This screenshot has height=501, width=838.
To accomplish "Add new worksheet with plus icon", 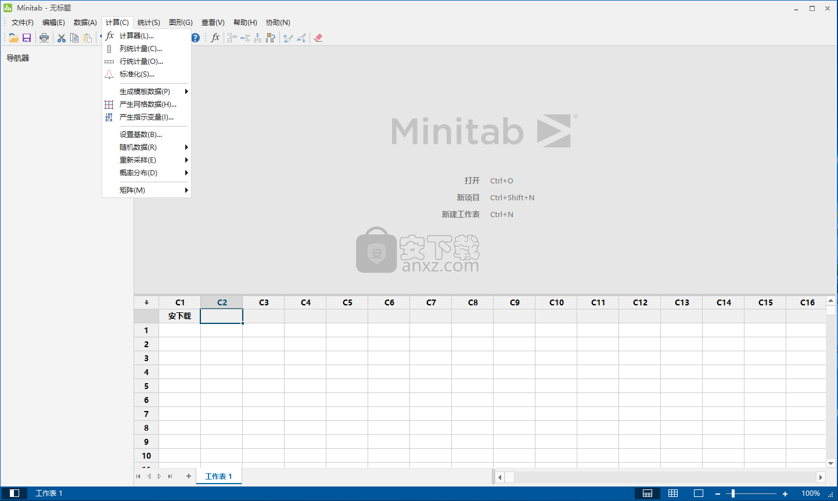I will tap(189, 476).
